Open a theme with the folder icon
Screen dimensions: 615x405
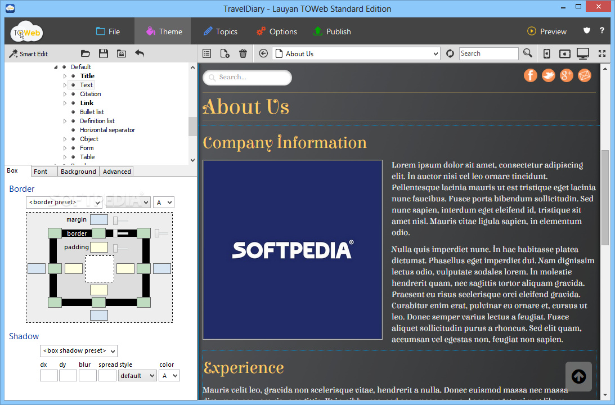click(x=85, y=53)
